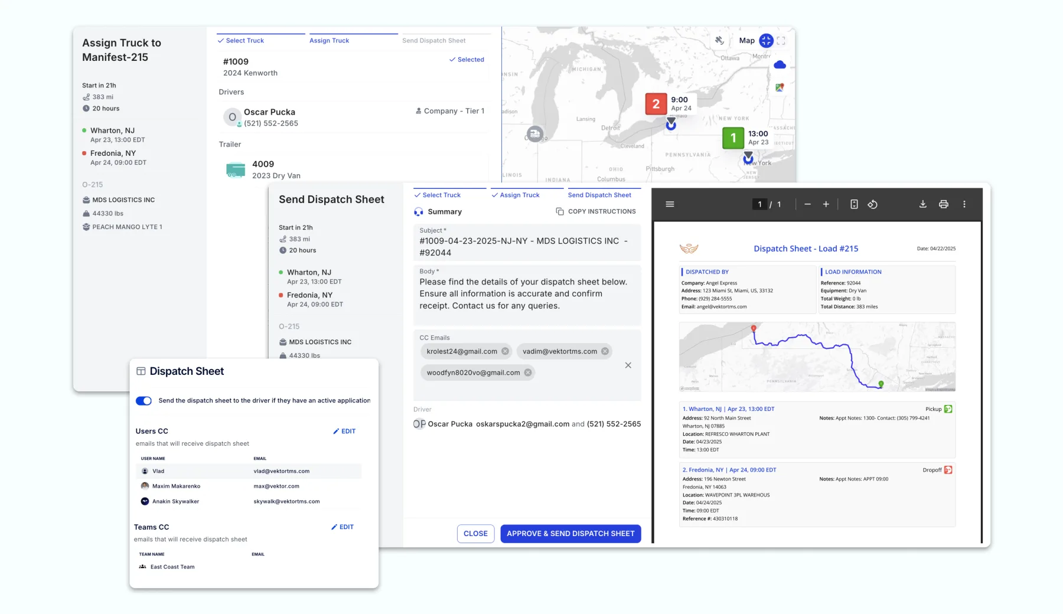Click the Google Maps icon on the map
Viewport: 1063px width, 614px height.
[x=780, y=87]
